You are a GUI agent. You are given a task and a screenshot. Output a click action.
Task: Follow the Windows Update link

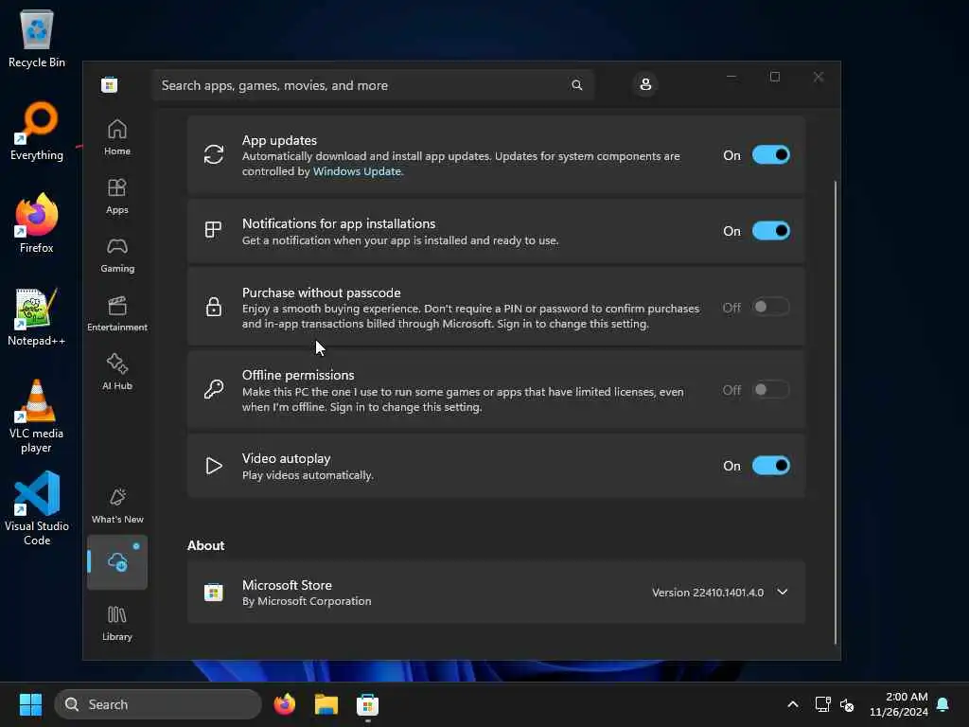pos(357,171)
